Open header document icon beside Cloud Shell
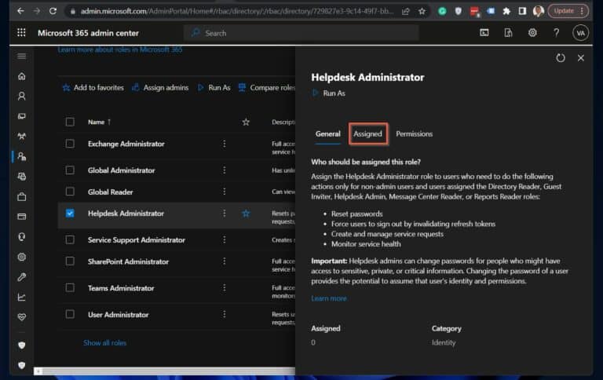 coord(508,33)
